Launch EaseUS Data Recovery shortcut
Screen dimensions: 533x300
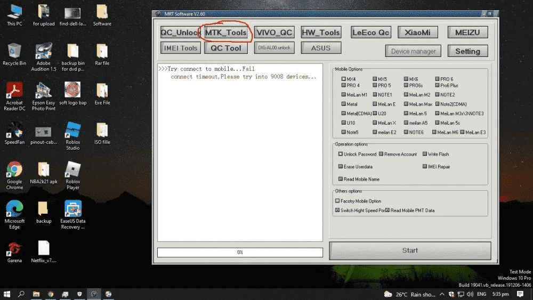click(x=72, y=215)
